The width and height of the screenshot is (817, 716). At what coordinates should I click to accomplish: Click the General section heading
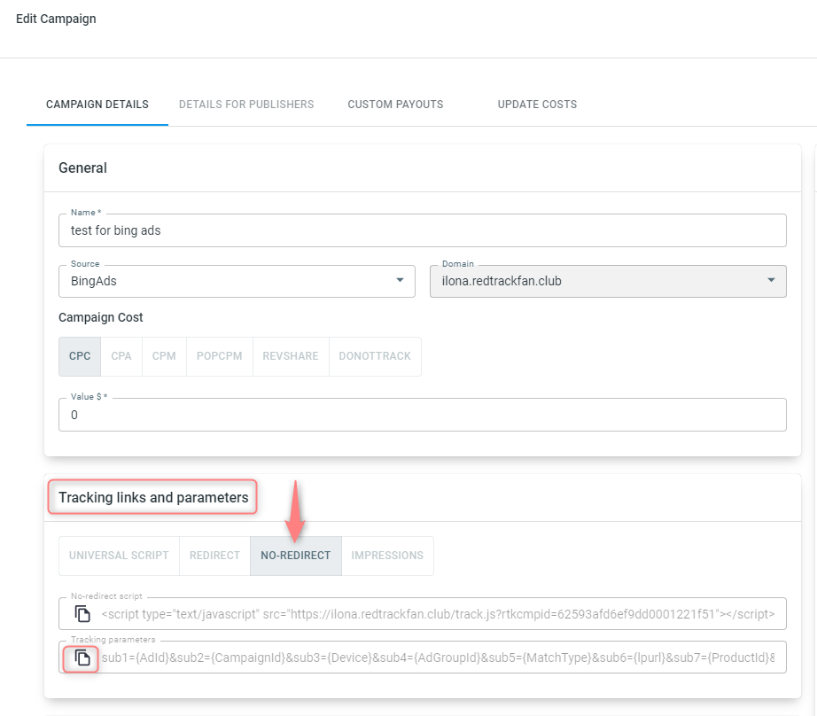point(82,167)
